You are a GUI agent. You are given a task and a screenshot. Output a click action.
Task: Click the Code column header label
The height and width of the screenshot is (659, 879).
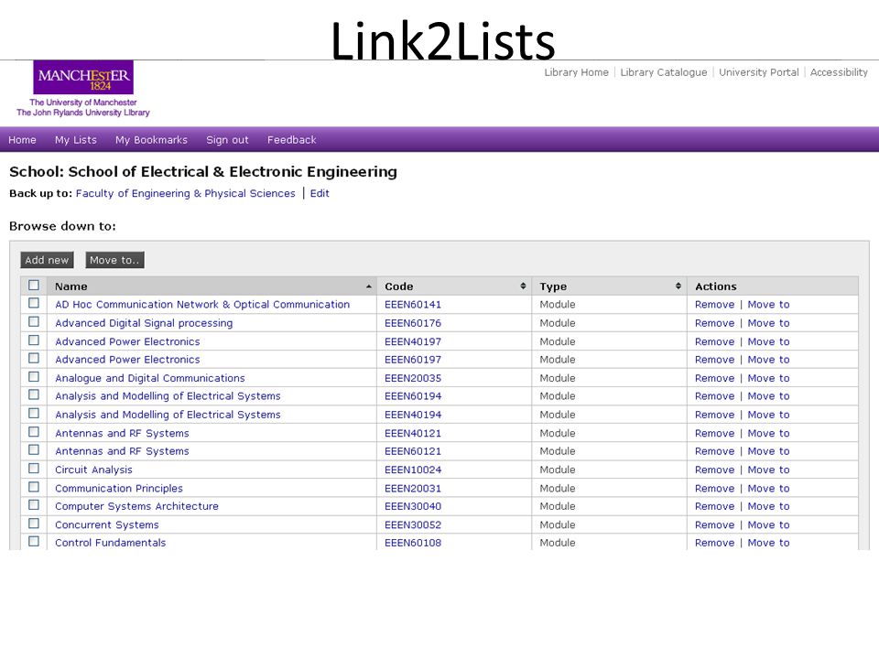[399, 286]
